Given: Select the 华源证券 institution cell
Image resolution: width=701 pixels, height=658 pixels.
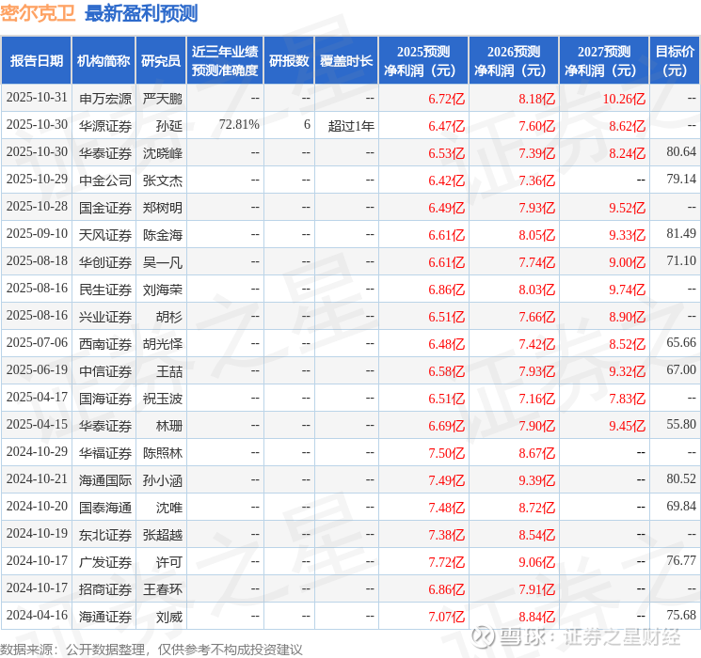Looking at the screenshot, I should [x=105, y=126].
